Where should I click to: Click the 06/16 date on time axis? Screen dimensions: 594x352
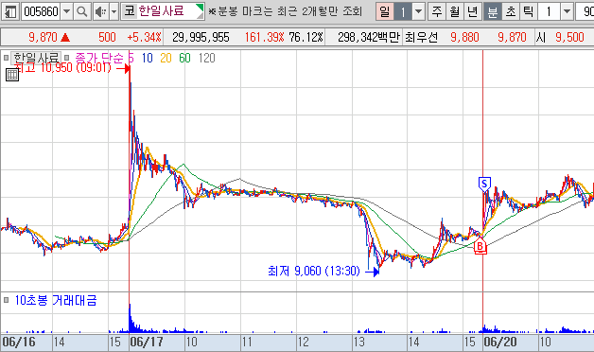19,343
